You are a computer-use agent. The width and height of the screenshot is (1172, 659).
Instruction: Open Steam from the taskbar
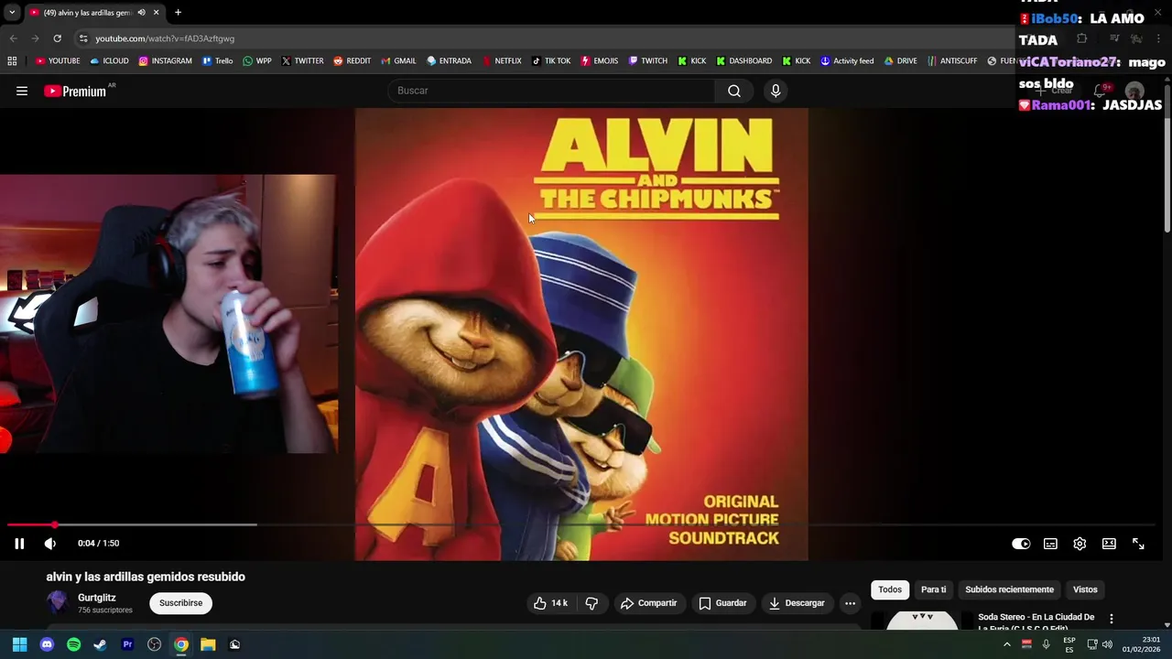pos(101,644)
